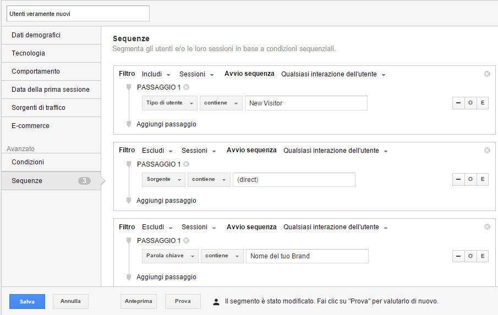Delete the (direct) source filter block
Viewport: 498px width, 315px height.
pyautogui.click(x=487, y=150)
